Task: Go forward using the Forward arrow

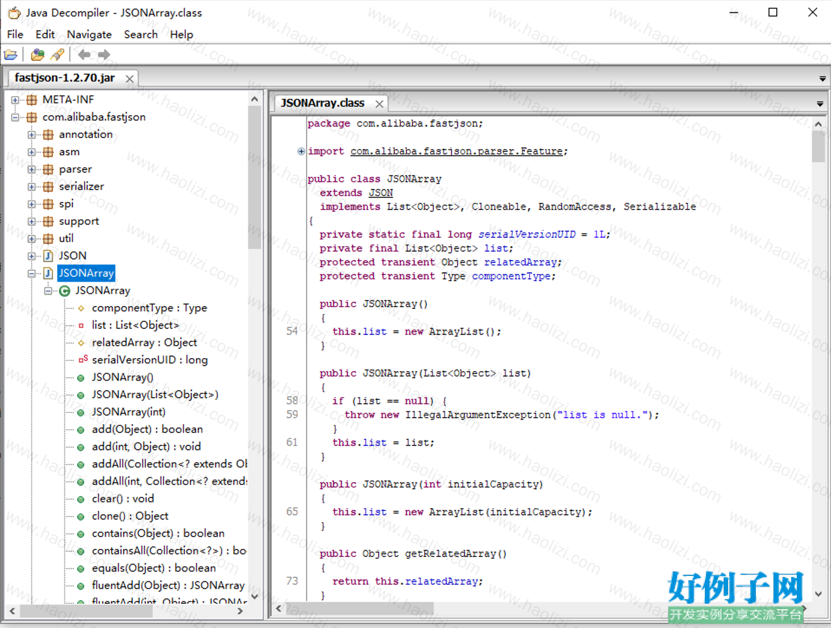Action: coord(104,55)
